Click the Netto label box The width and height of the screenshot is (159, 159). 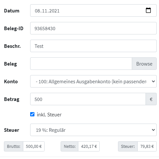pyautogui.click(x=70, y=146)
